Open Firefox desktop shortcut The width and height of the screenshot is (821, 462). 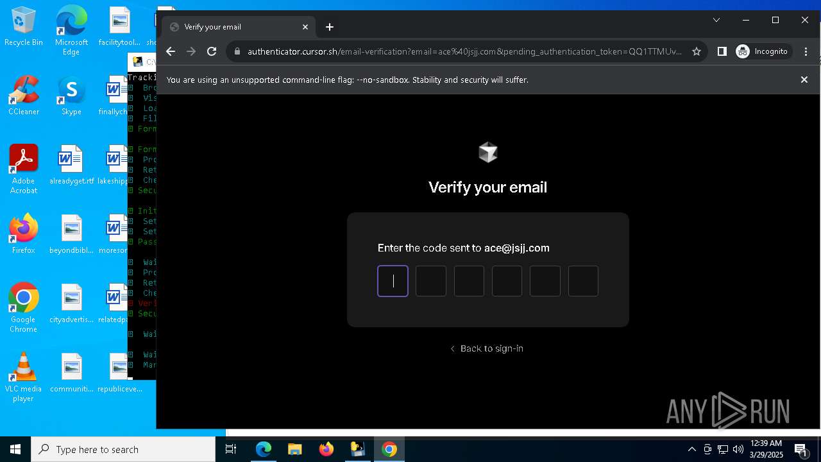(x=23, y=234)
